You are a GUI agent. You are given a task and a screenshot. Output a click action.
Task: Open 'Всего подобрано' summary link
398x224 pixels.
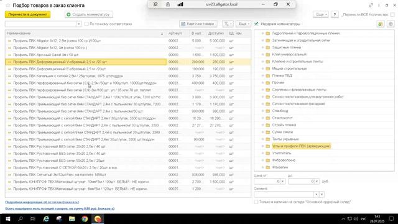click(60, 208)
